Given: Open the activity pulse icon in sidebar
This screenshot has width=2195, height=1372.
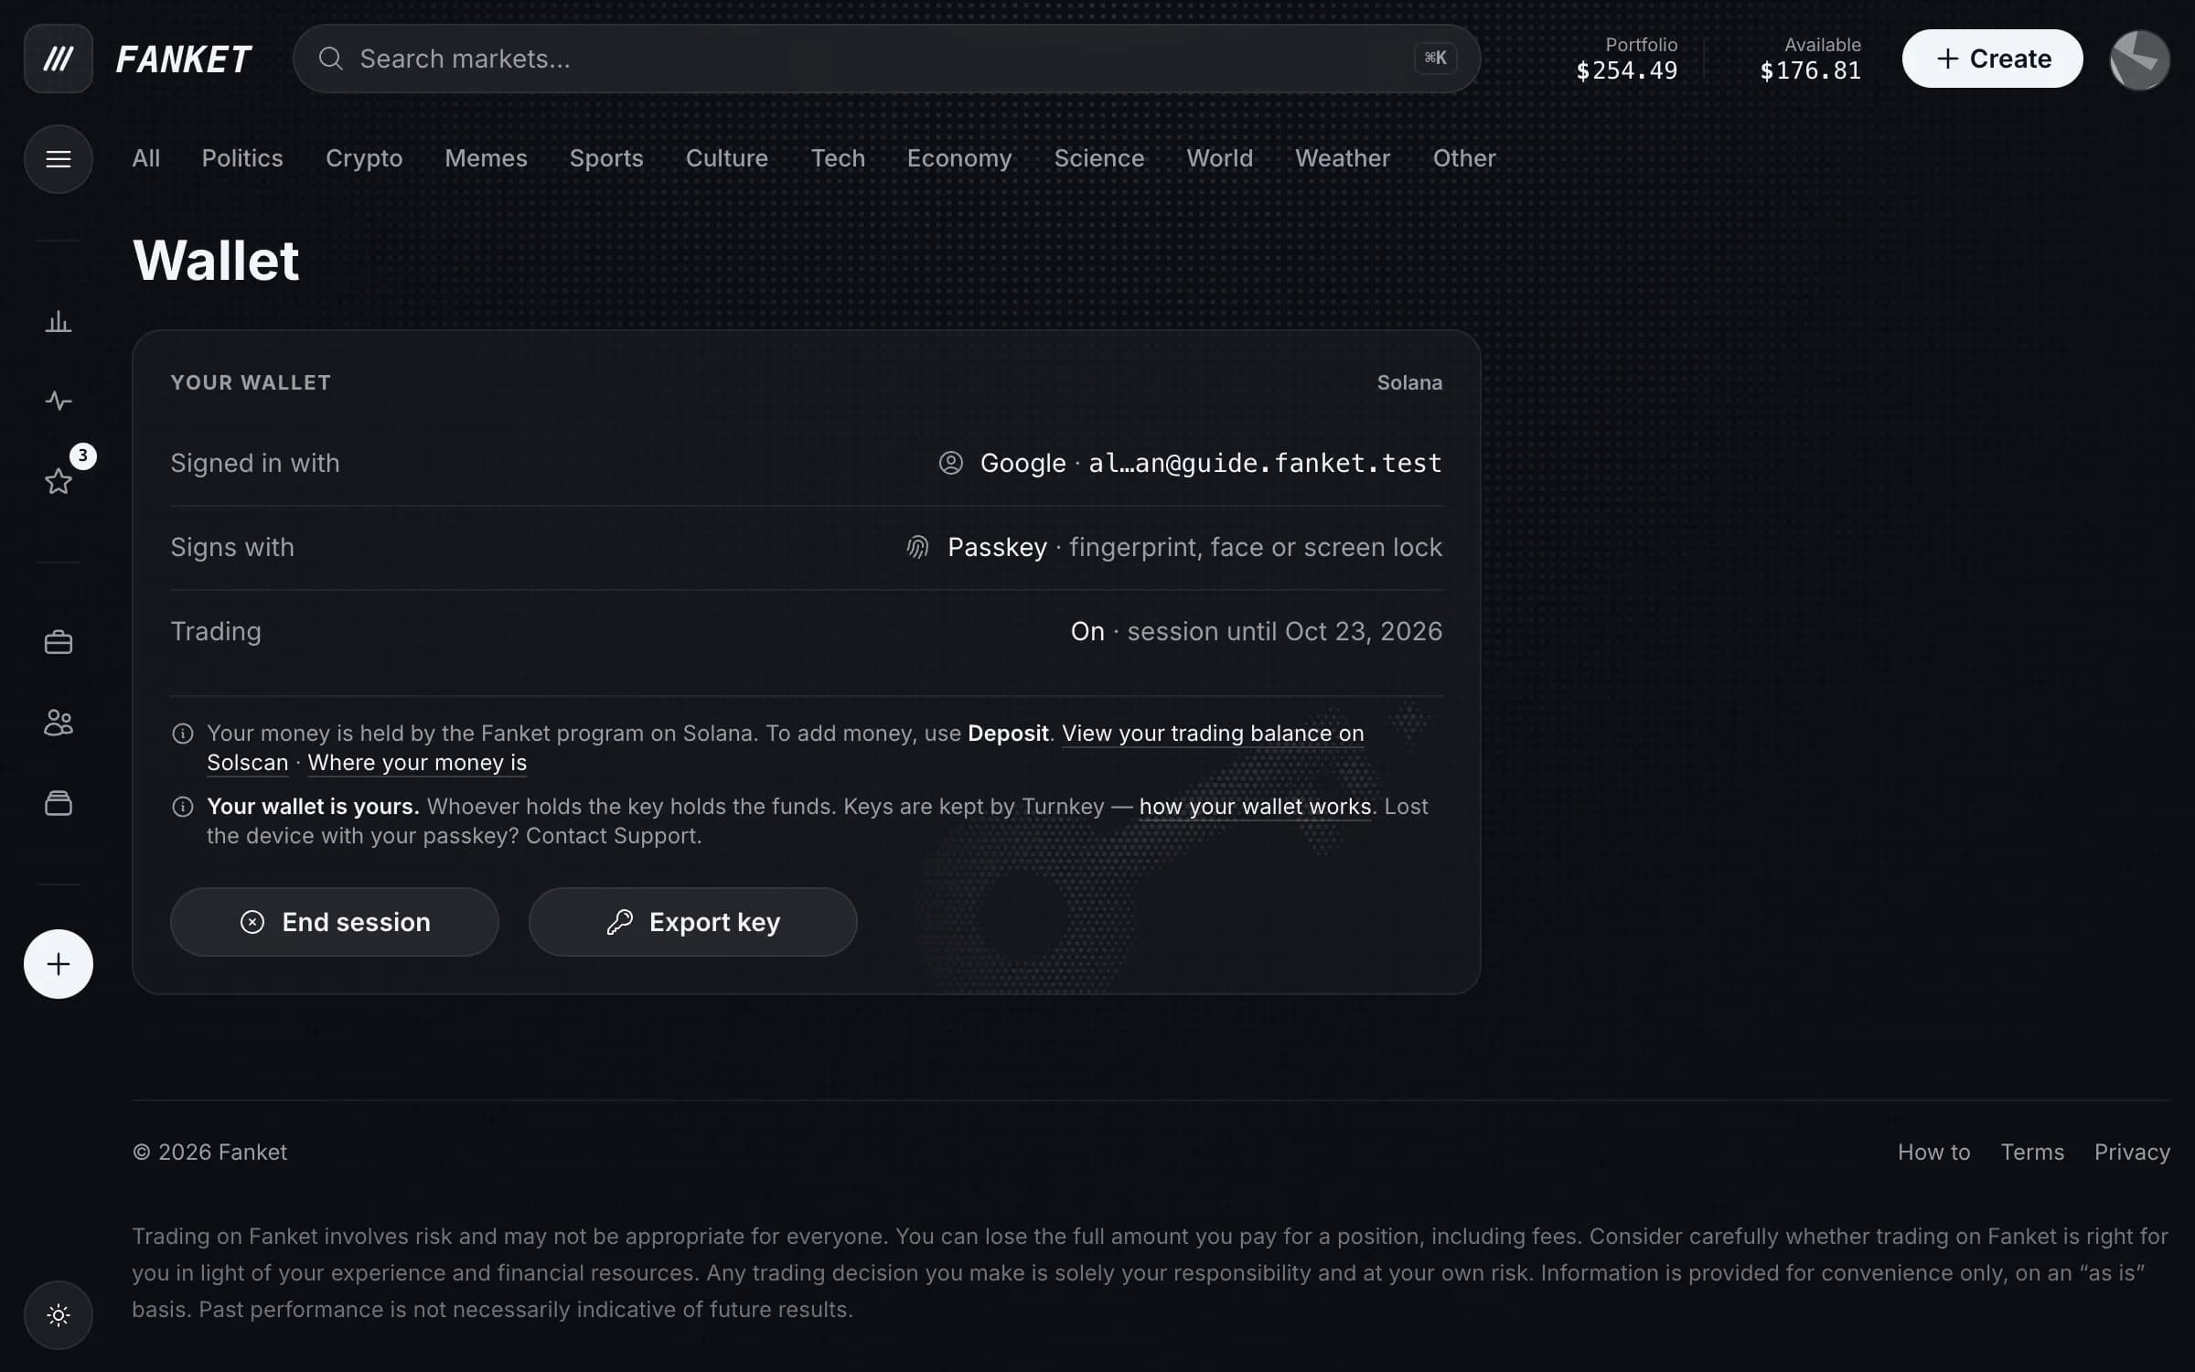Looking at the screenshot, I should (x=58, y=401).
